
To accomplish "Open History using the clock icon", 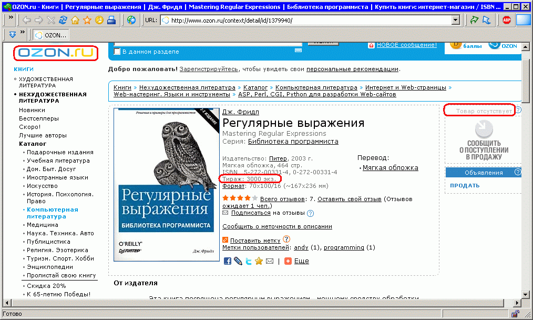I will pos(99,21).
